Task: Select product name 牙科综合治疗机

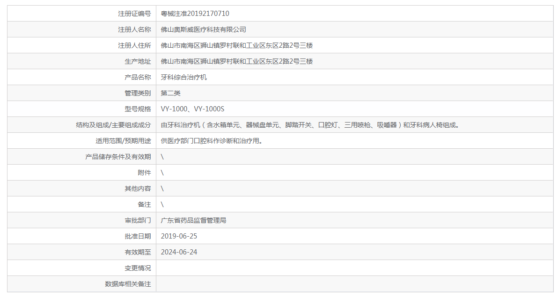Action: point(184,77)
